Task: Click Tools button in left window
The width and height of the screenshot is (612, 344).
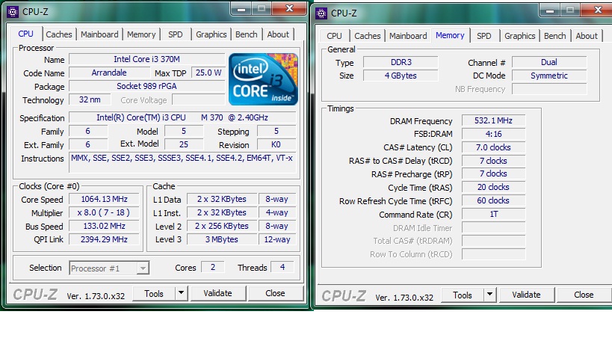Action: [154, 293]
